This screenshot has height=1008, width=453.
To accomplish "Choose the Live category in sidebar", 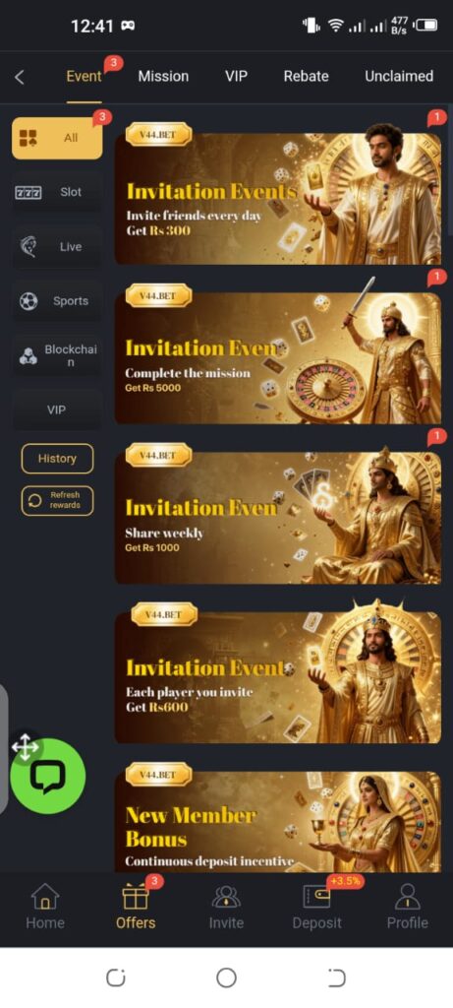I will tap(57, 247).
